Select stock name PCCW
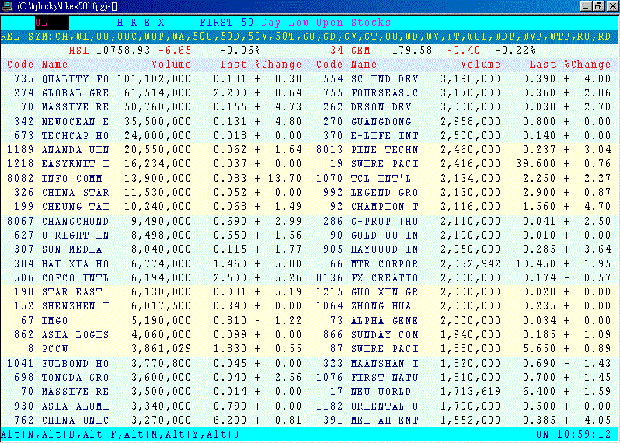 click(x=55, y=349)
